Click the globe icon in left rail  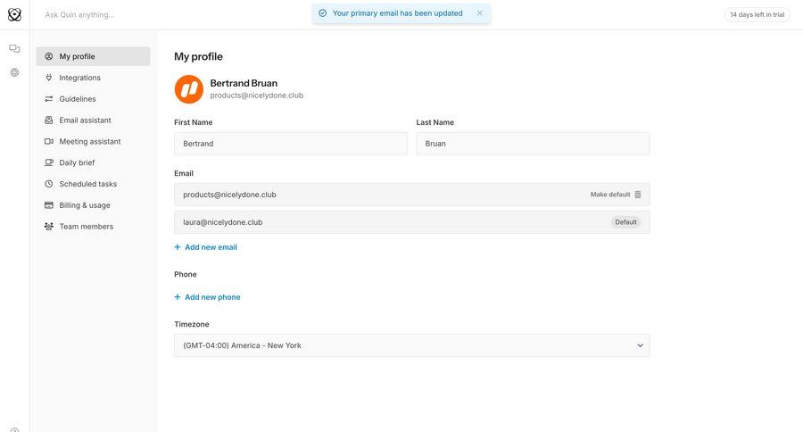14,72
